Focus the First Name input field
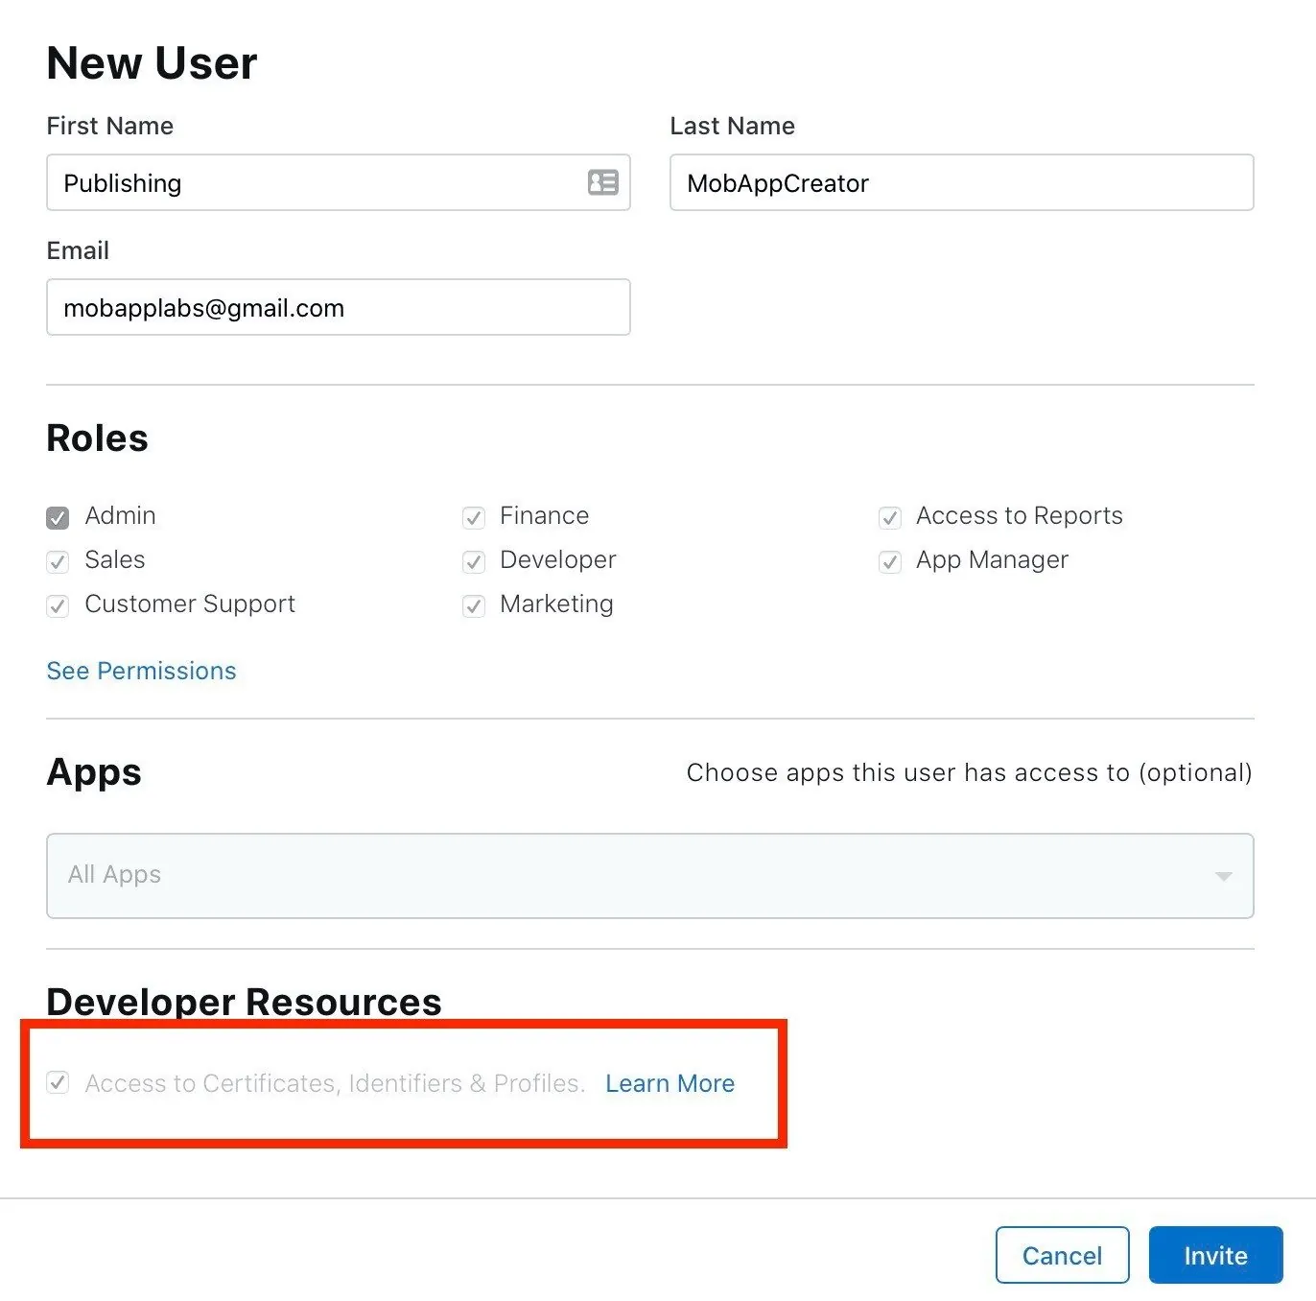1316x1301 pixels. [x=339, y=182]
